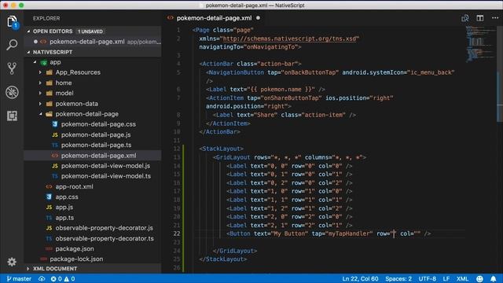Screen dimensions: 503x283
Task: Select the pokemon-detail-page.xml editor tab
Action: click(x=214, y=18)
